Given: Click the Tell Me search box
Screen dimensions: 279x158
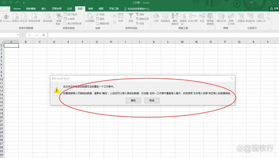Looking at the screenshot, I should tap(137, 9).
